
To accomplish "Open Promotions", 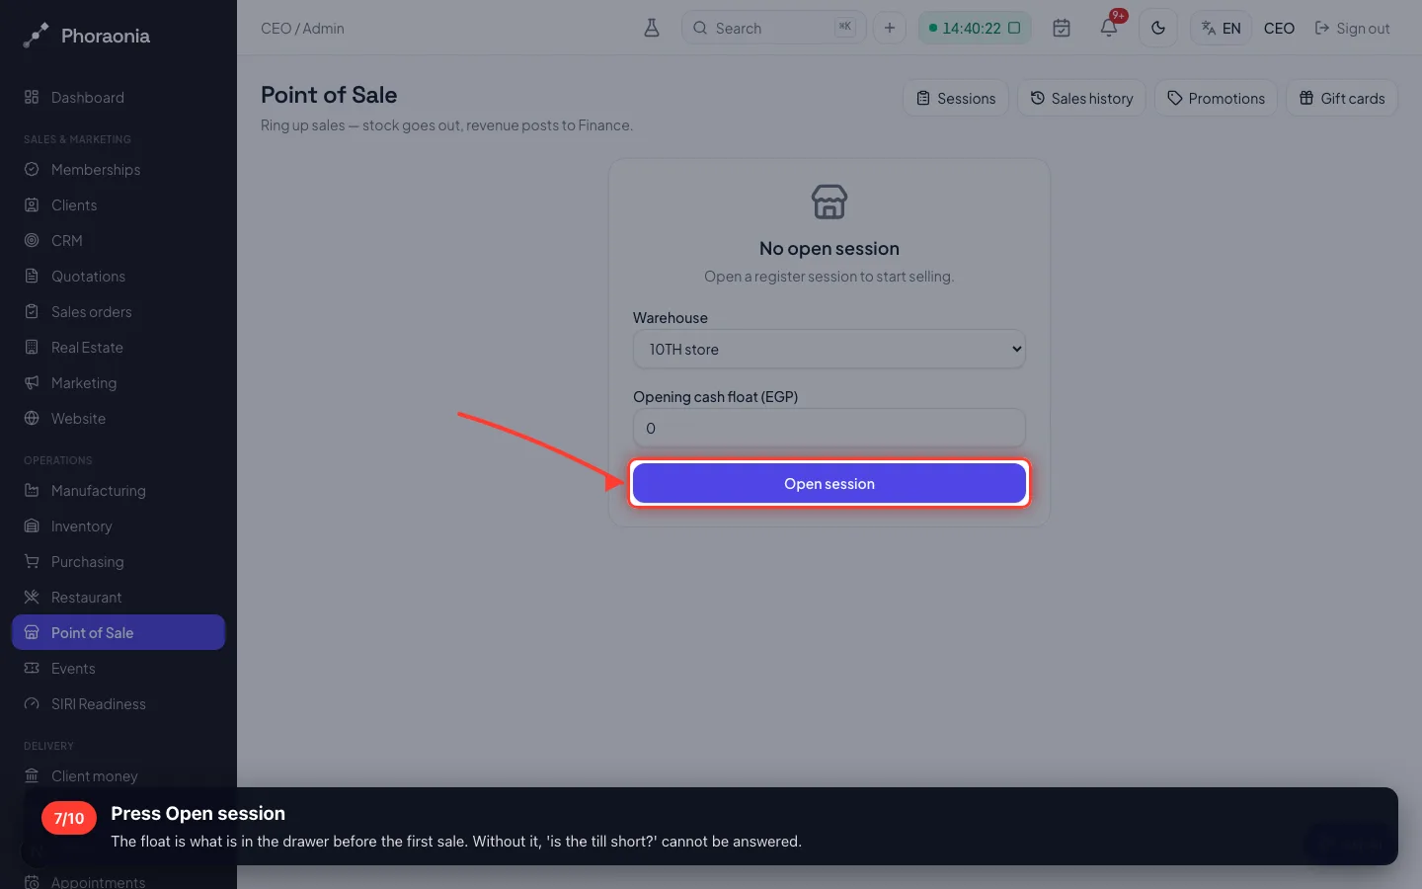I will click(x=1216, y=98).
